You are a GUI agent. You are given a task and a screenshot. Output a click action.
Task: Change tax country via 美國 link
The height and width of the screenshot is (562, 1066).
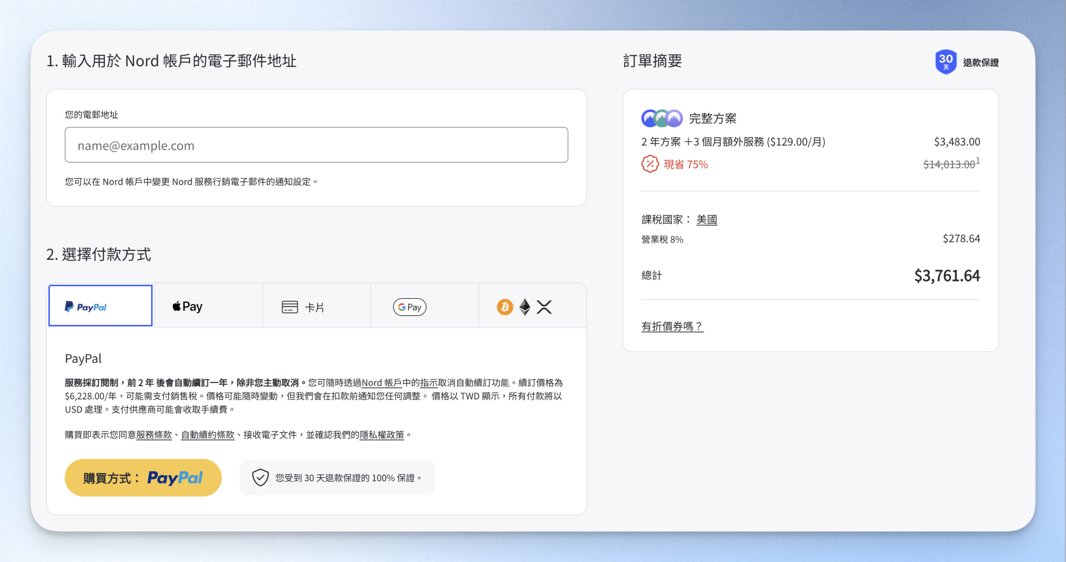tap(707, 219)
